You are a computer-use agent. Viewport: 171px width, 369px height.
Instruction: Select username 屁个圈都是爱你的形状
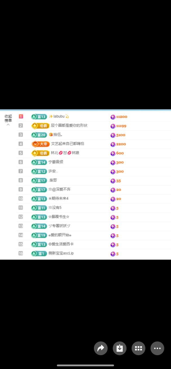69,125
